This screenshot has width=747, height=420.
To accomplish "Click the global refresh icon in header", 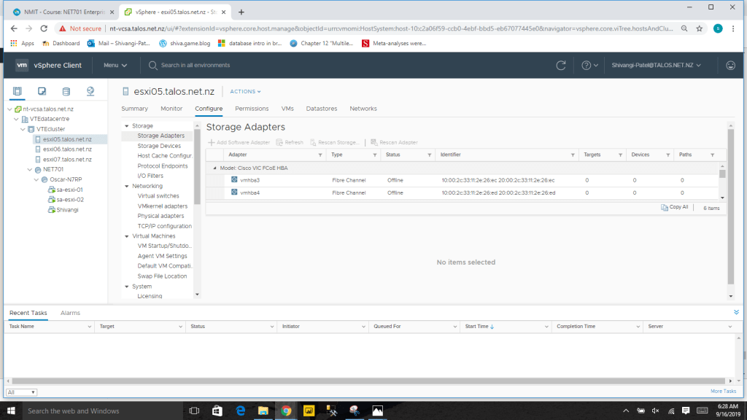I will (x=561, y=66).
